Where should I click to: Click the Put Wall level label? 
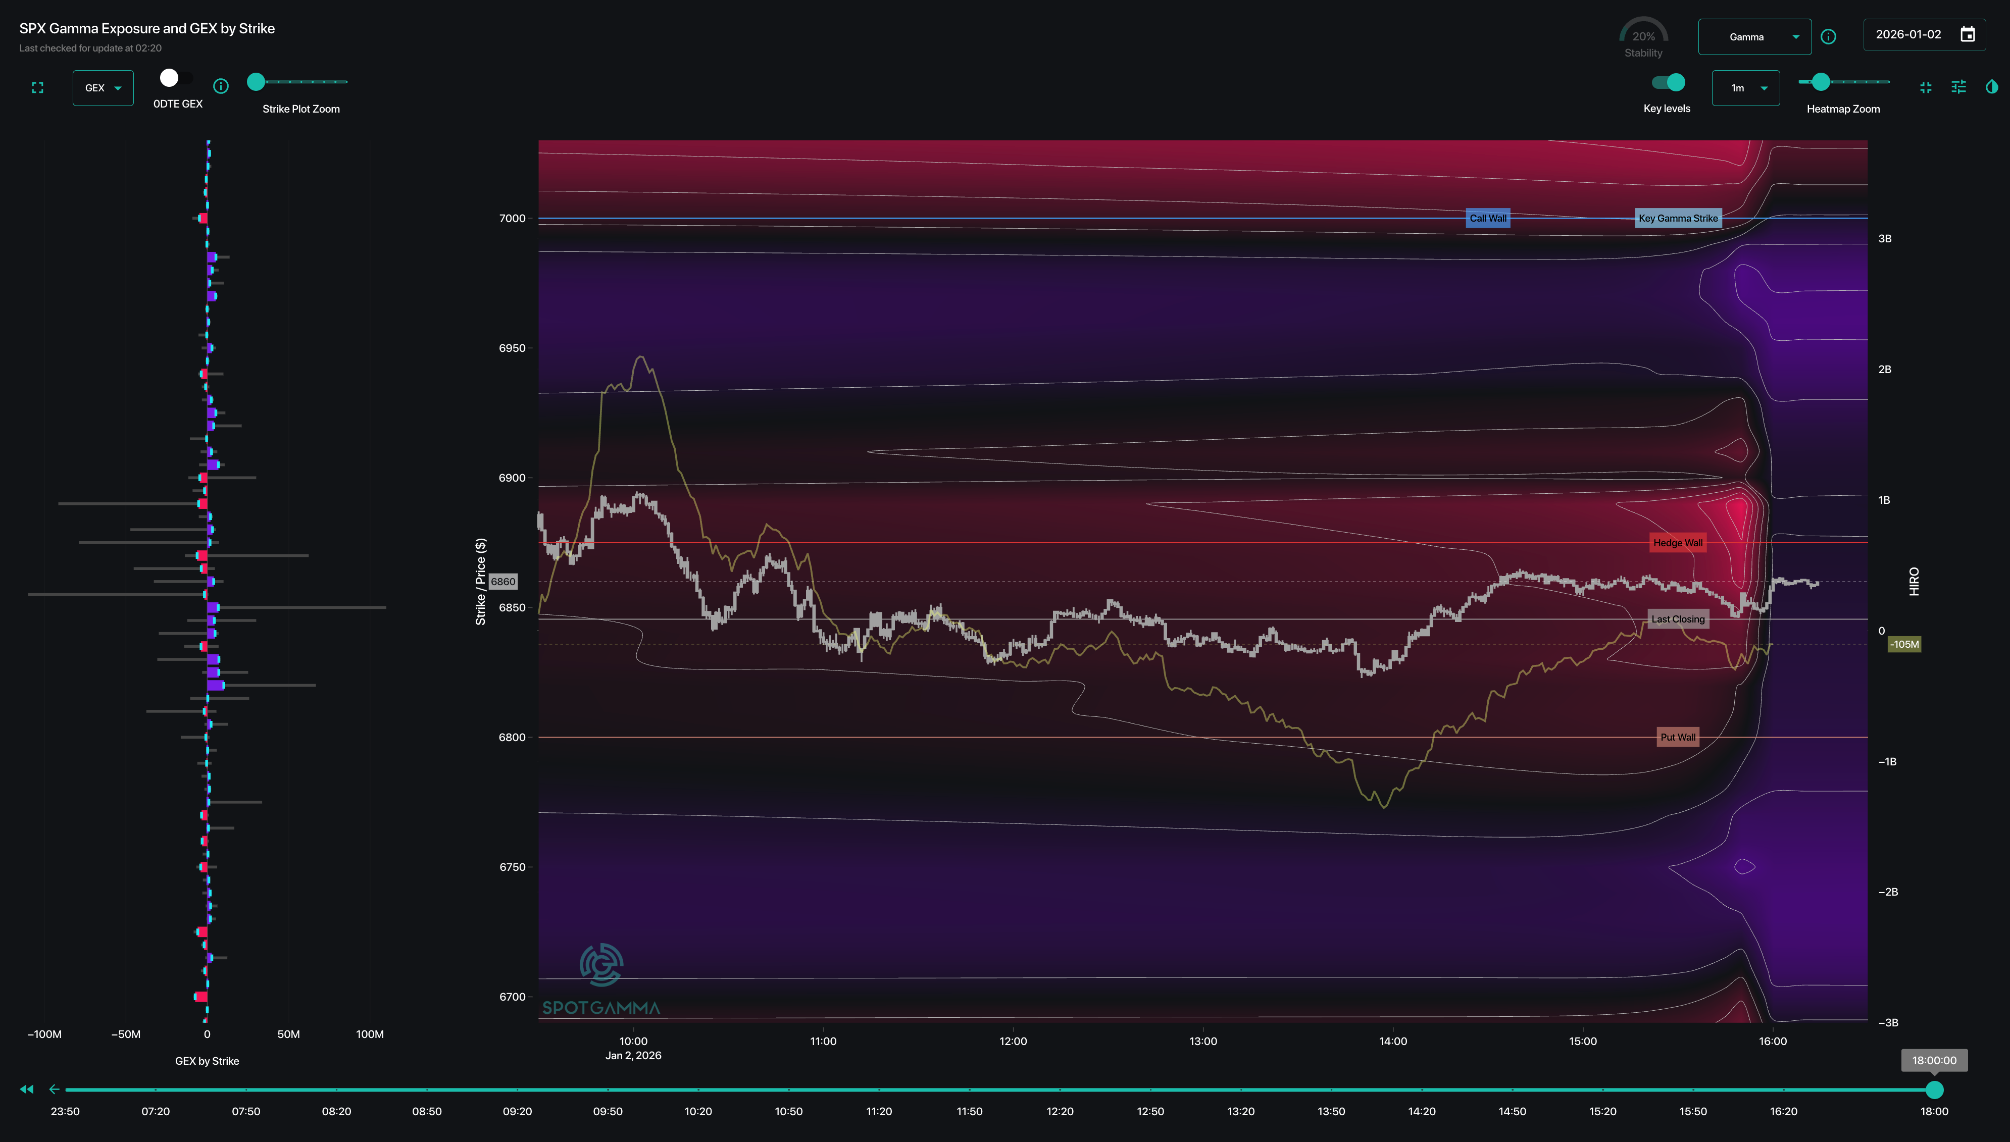1677,737
